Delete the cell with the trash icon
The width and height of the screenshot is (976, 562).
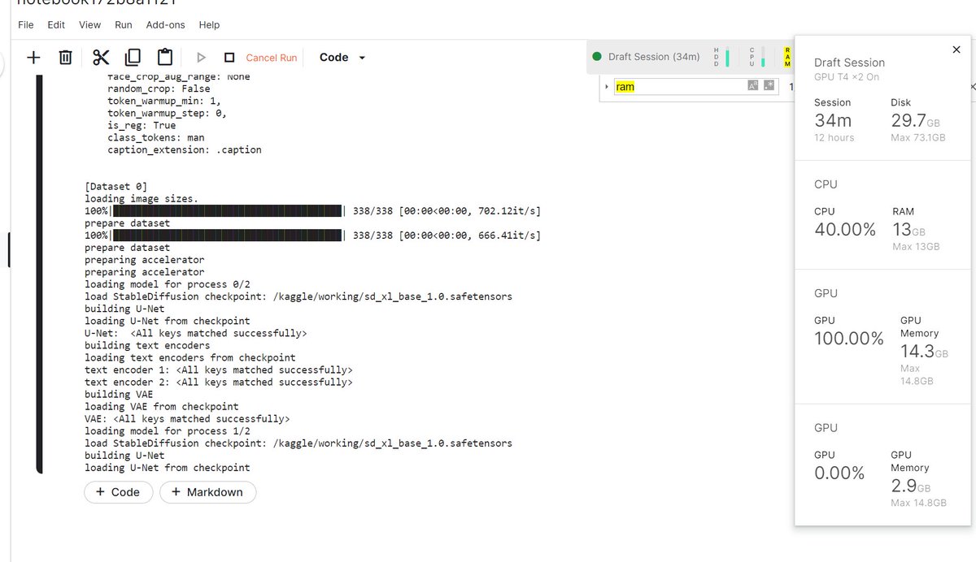(x=66, y=58)
